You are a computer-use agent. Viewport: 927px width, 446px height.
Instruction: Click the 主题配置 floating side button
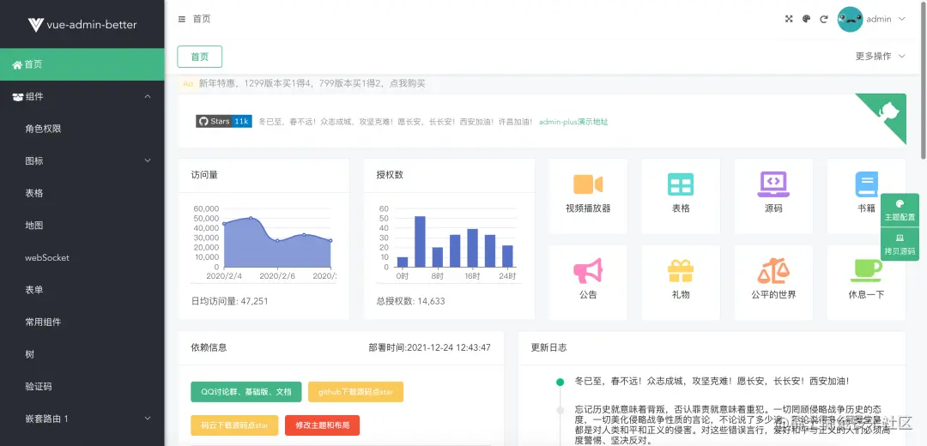pos(900,210)
